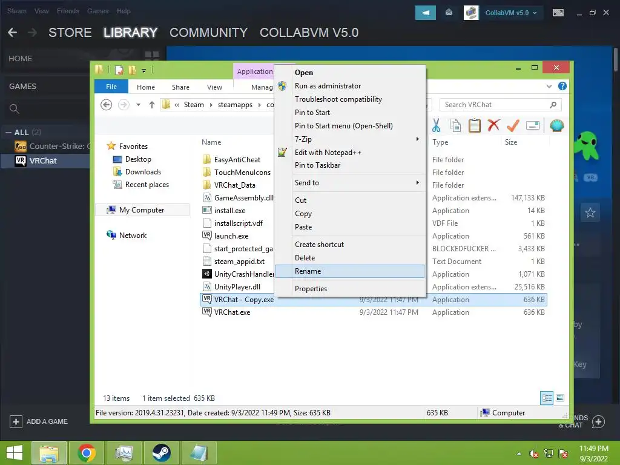Select My Computer in navigation pane
The height and width of the screenshot is (465, 620).
(142, 210)
